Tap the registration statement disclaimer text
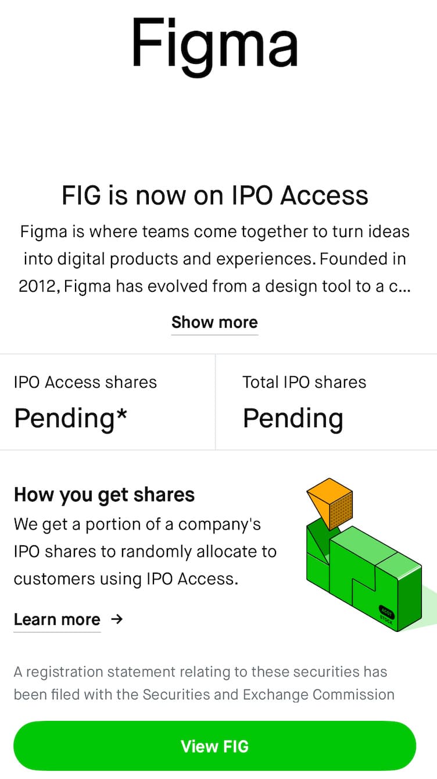The image size is (437, 779). tap(205, 683)
